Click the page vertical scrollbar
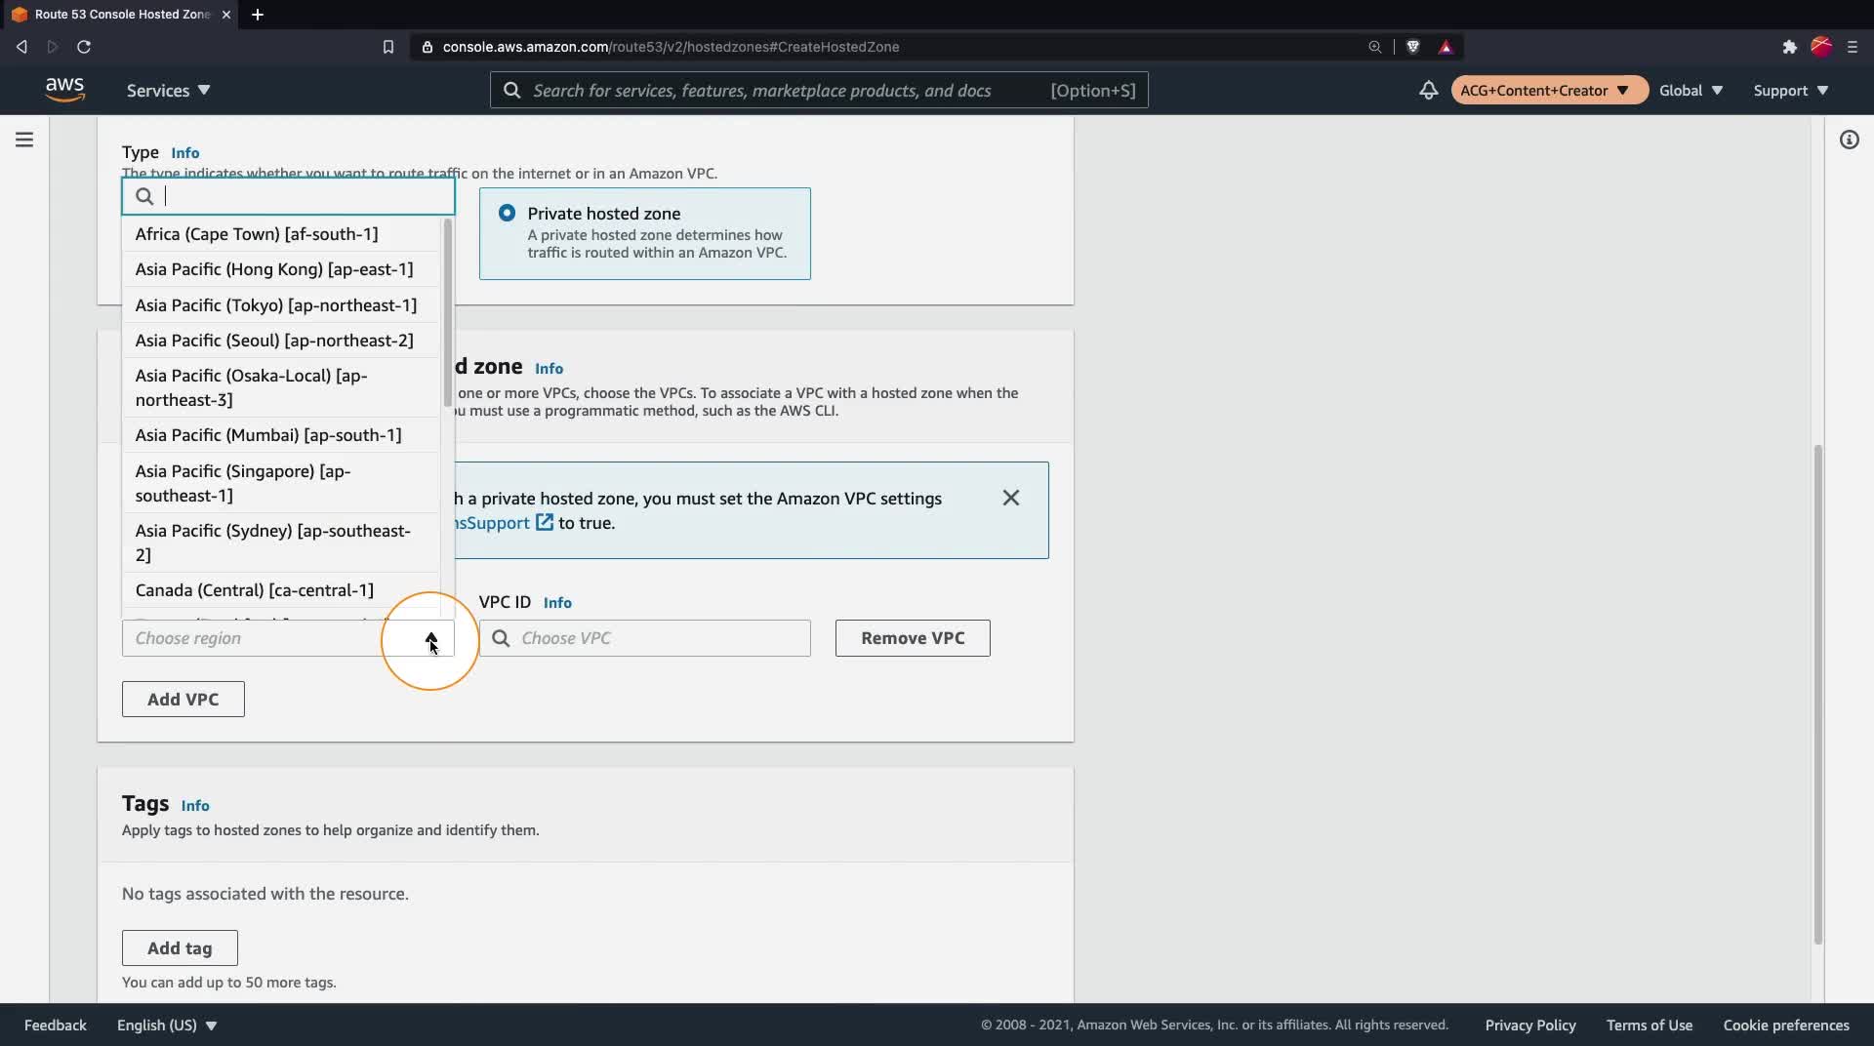This screenshot has width=1874, height=1046. [x=1817, y=695]
